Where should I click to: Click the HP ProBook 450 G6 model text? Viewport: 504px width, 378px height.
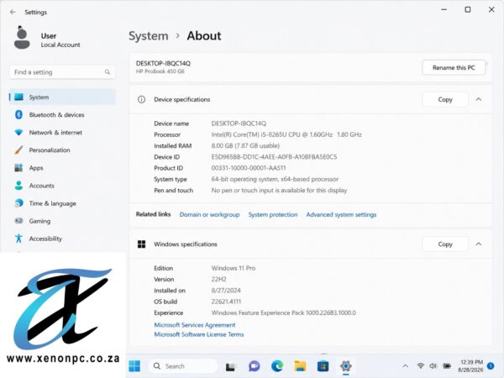(x=160, y=71)
